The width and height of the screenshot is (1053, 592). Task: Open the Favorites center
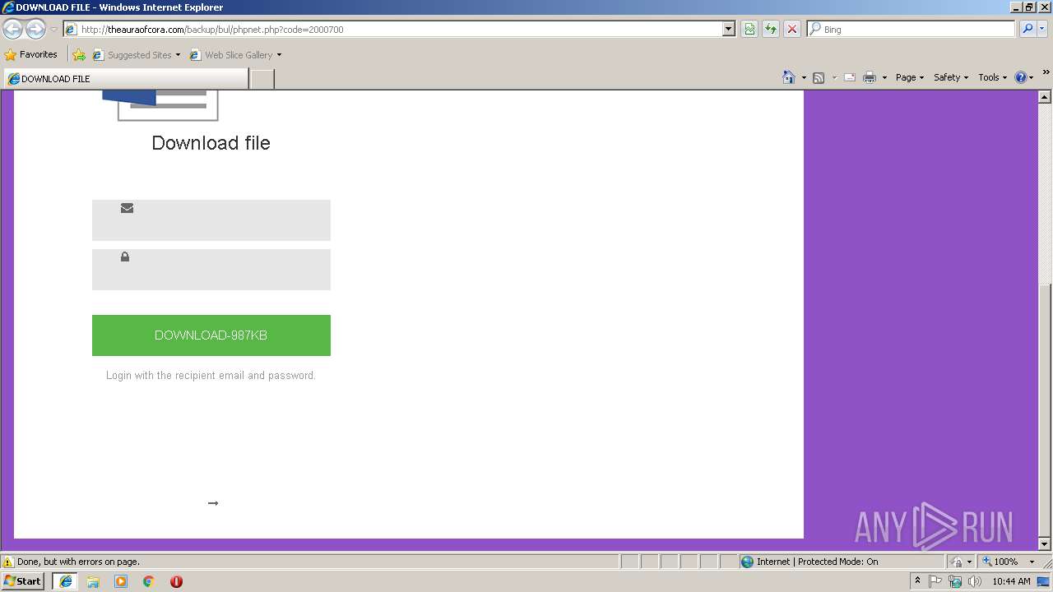pos(31,55)
